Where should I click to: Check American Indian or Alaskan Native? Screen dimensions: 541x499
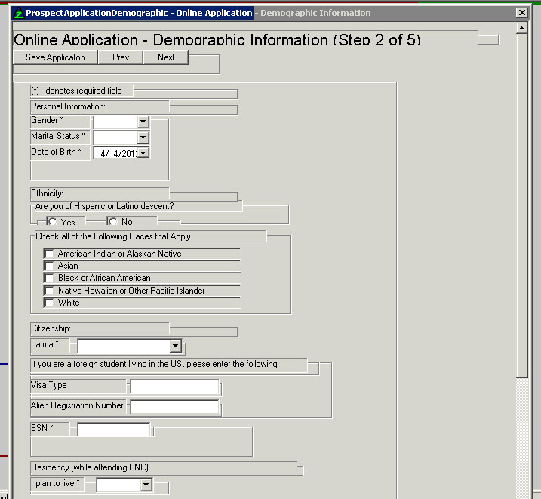[50, 254]
